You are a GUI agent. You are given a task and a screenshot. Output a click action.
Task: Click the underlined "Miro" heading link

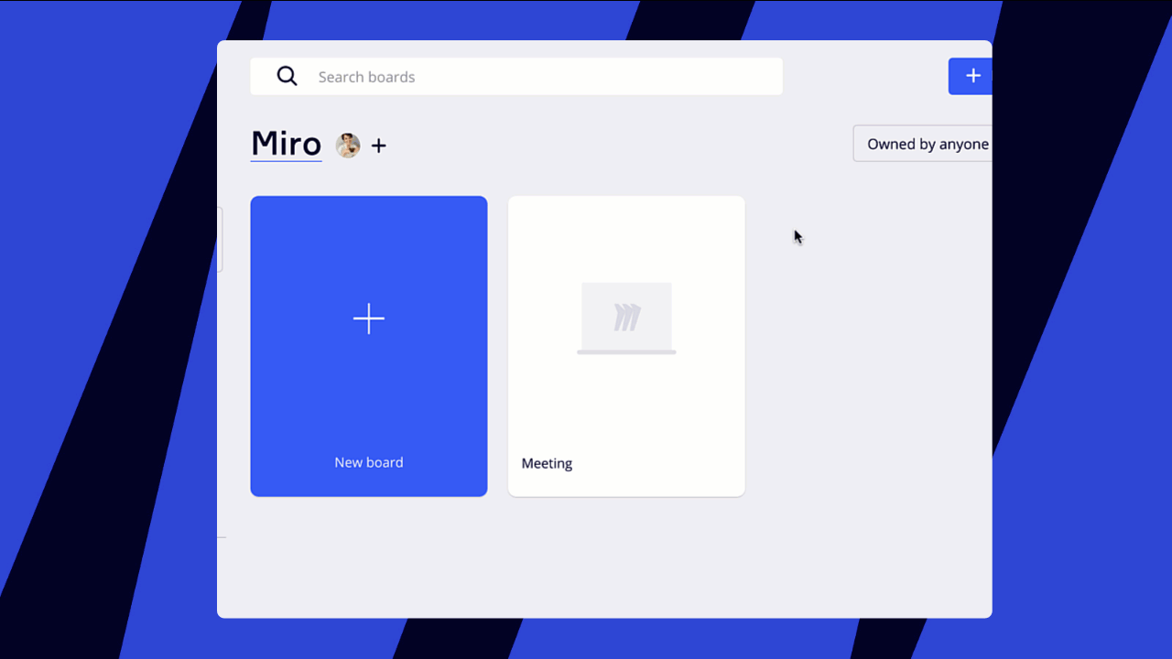286,144
